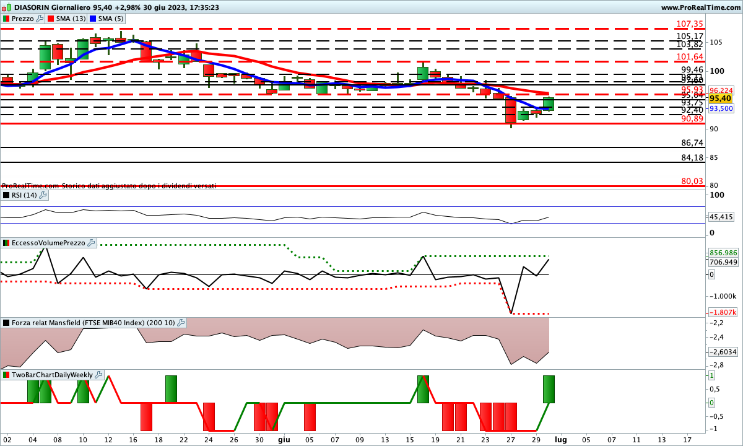This screenshot has height=446, width=743.
Task: Click the 101,64 red level label
Action: point(689,56)
